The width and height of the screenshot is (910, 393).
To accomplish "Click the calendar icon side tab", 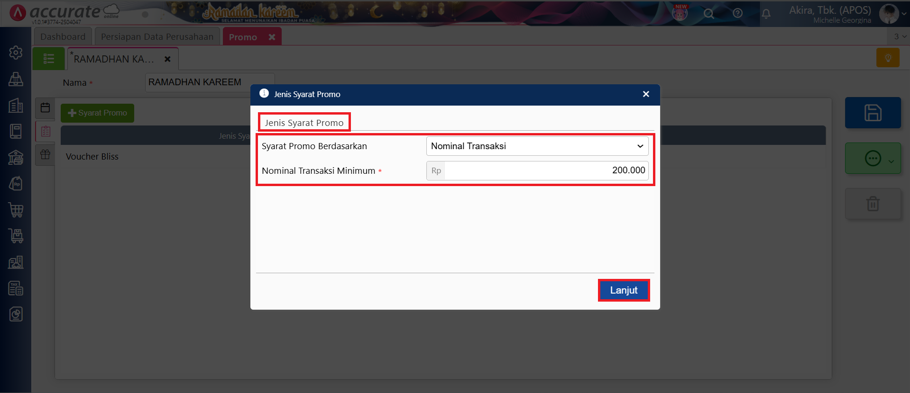I will 45,108.
